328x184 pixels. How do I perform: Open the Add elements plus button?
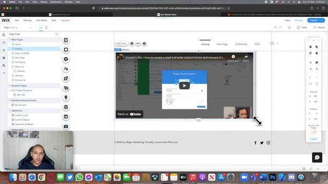tap(66, 59)
